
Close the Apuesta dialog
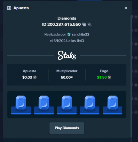(x=126, y=8)
